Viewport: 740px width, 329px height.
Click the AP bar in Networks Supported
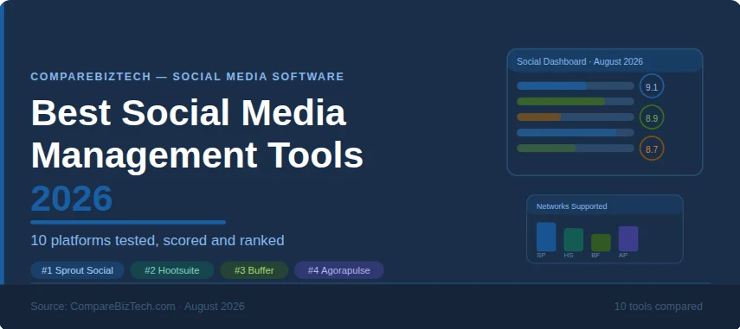click(628, 238)
